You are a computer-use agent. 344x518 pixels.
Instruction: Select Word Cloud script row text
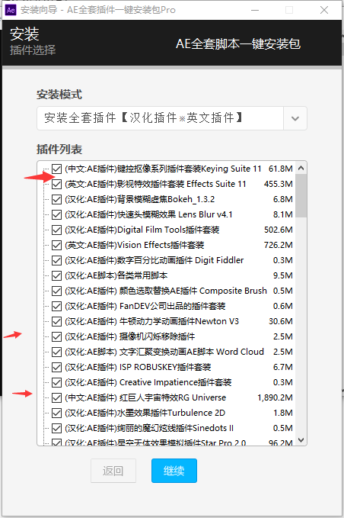tap(164, 352)
